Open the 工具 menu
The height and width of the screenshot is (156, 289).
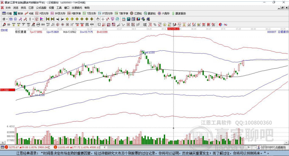click(59, 8)
